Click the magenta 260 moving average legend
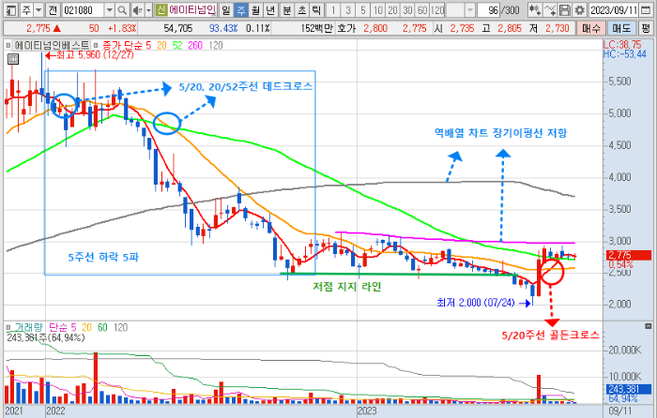This screenshot has width=657, height=418. (x=195, y=45)
